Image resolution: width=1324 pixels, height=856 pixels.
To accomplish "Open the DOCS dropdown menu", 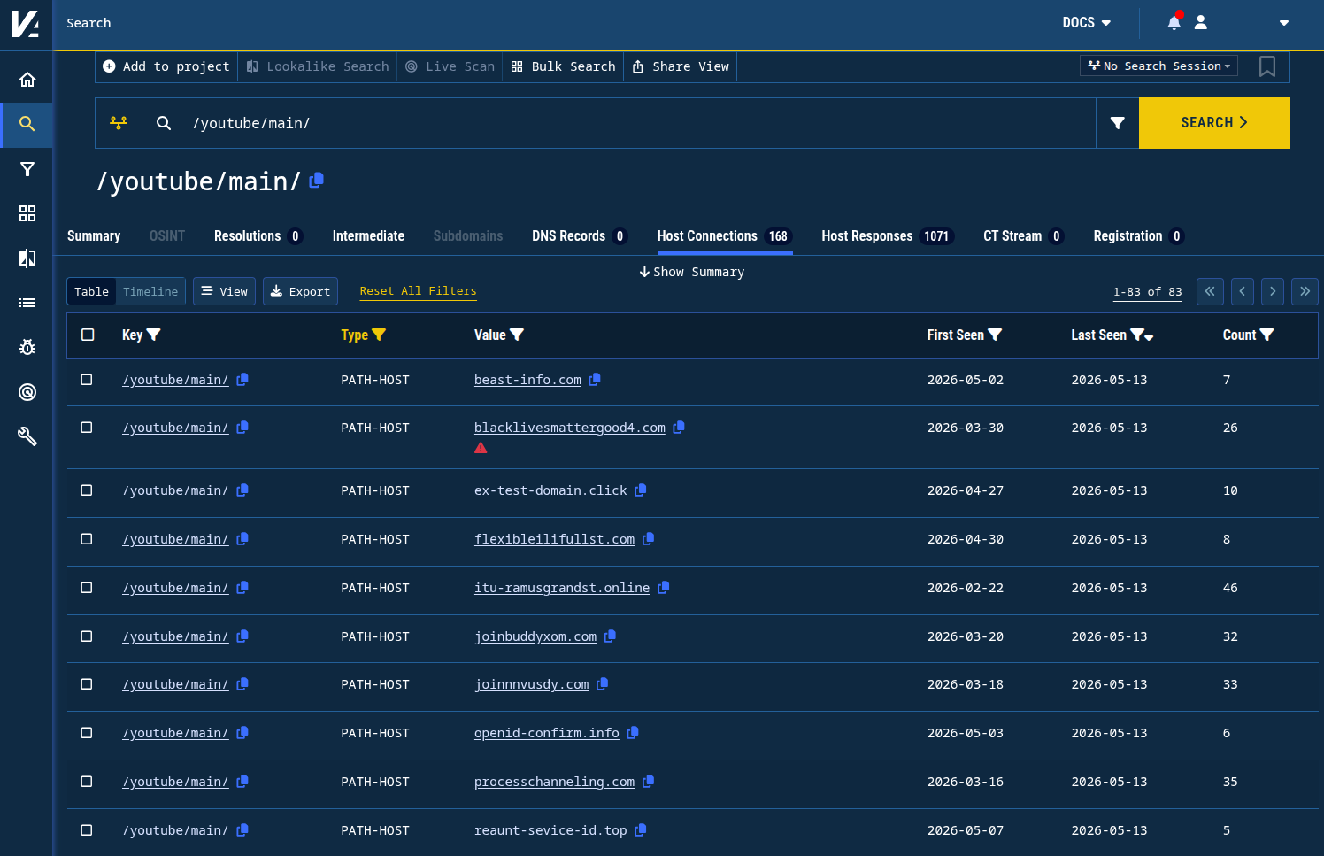I will tap(1086, 22).
